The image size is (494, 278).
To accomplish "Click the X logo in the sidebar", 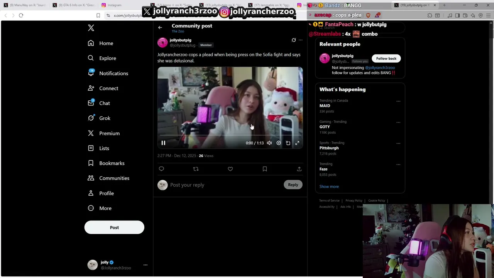I will [x=91, y=28].
